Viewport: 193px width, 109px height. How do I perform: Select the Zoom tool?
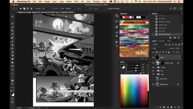pyautogui.click(x=12, y=84)
